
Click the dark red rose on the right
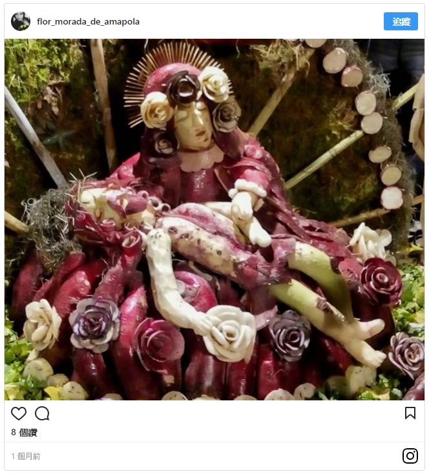coord(381,281)
